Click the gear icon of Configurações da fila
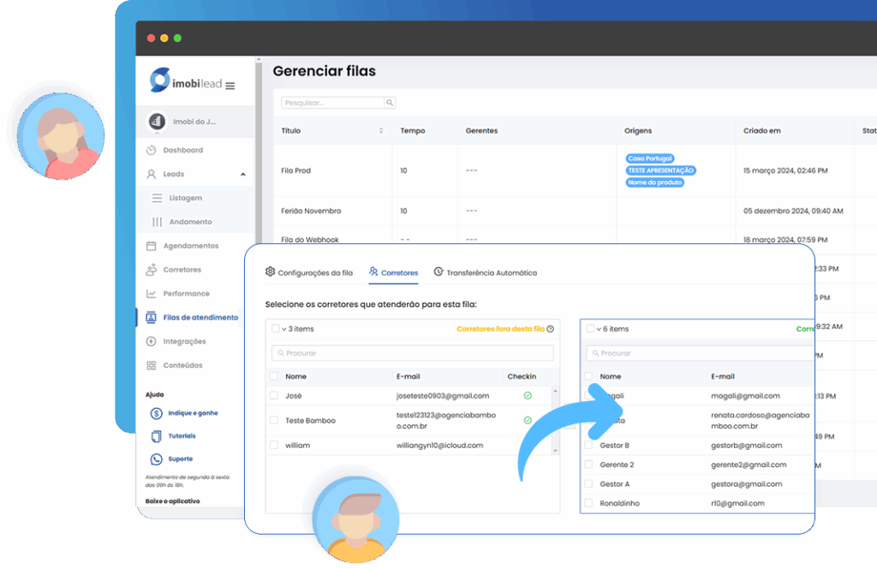 click(270, 272)
